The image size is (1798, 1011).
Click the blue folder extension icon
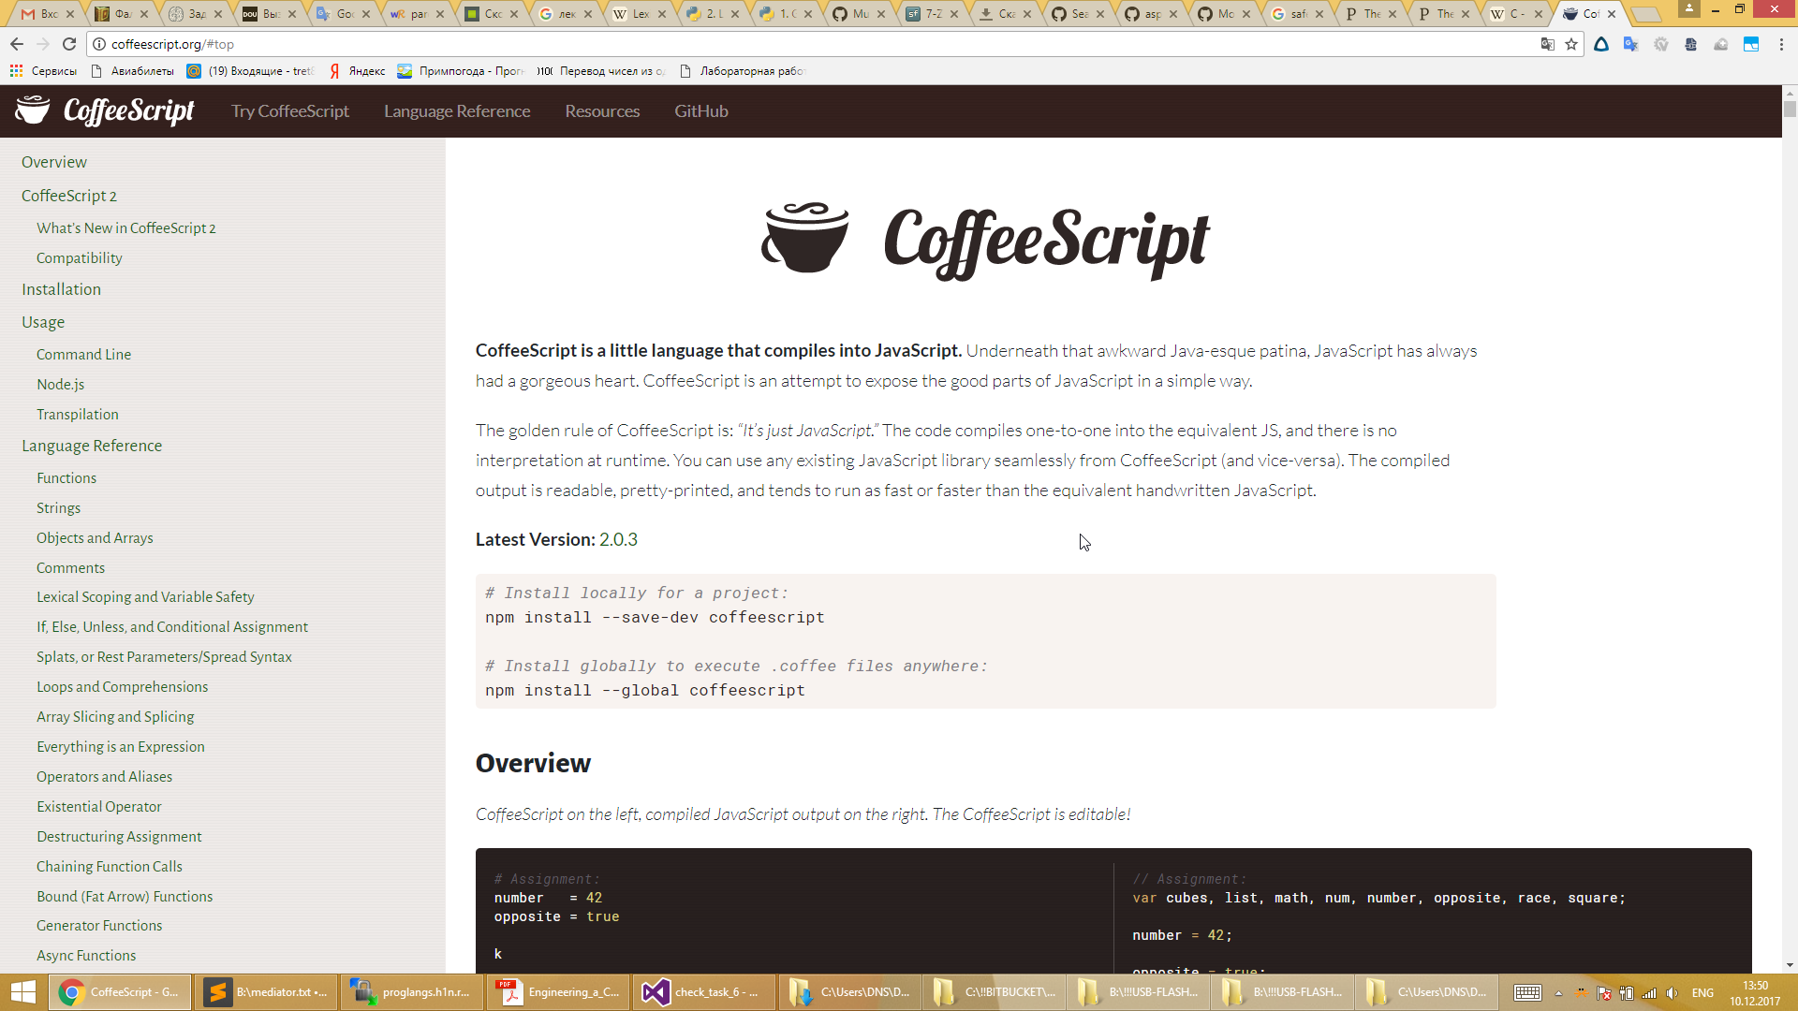[x=1750, y=44]
